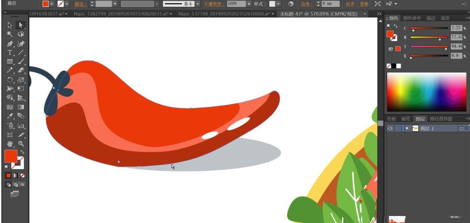This screenshot has width=470, height=223.
Task: Select the Pen tool
Action: pos(10,43)
